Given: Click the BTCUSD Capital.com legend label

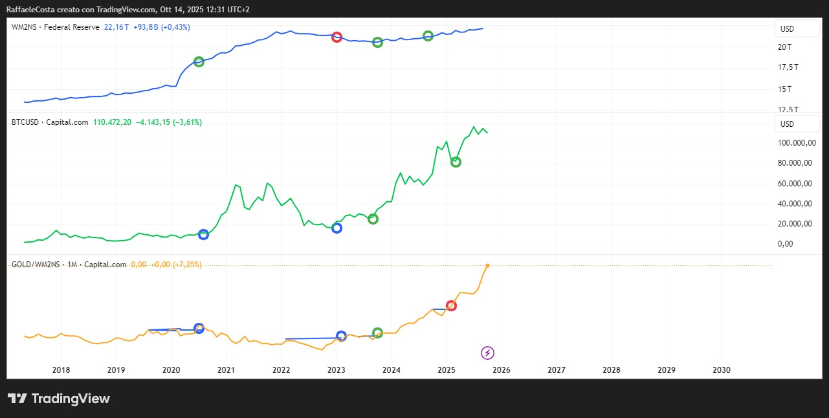Looking at the screenshot, I should [50, 122].
